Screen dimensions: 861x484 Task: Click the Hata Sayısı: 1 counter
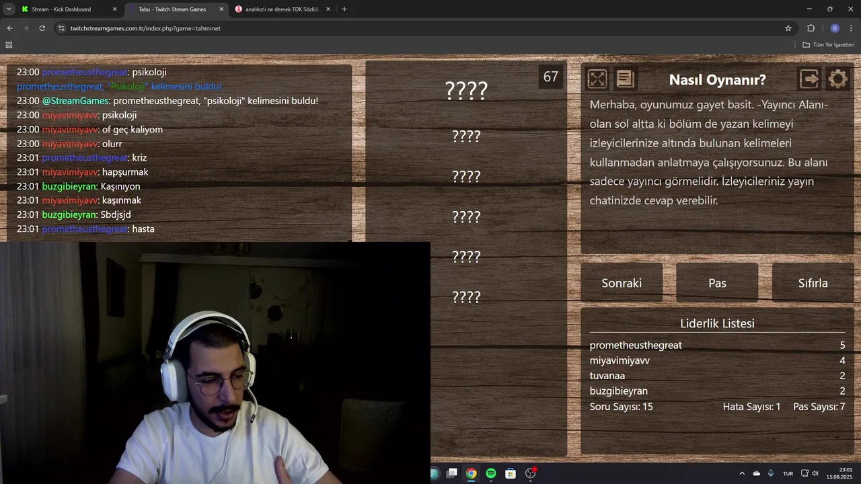[x=751, y=407]
